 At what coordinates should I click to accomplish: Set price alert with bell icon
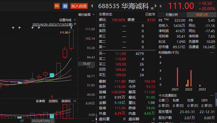(161, 6)
